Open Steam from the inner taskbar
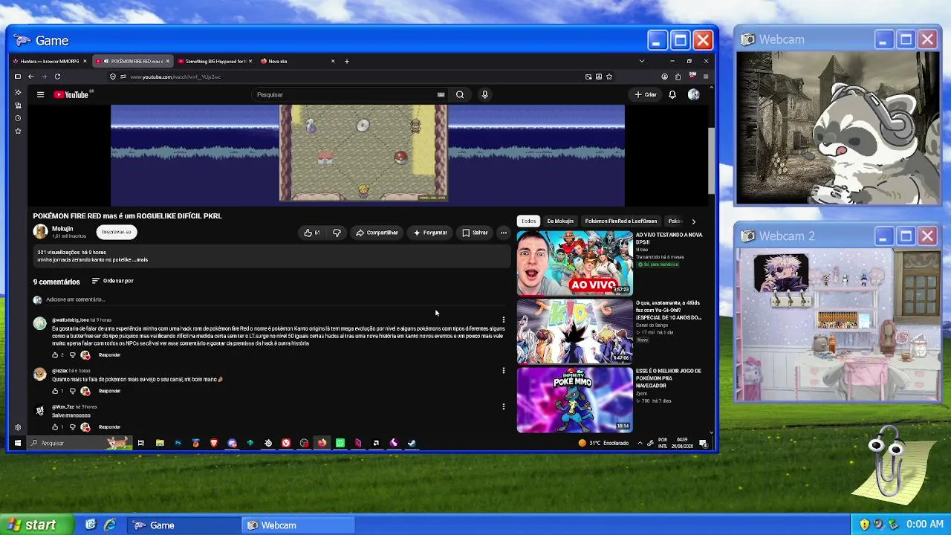Screen dimensions: 951x535 tap(412, 443)
